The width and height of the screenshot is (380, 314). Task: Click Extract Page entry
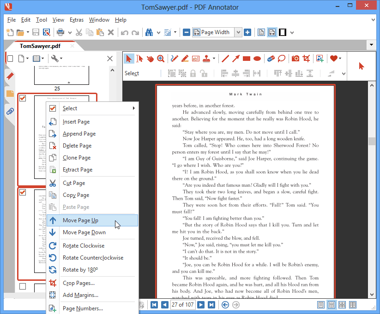click(92, 170)
